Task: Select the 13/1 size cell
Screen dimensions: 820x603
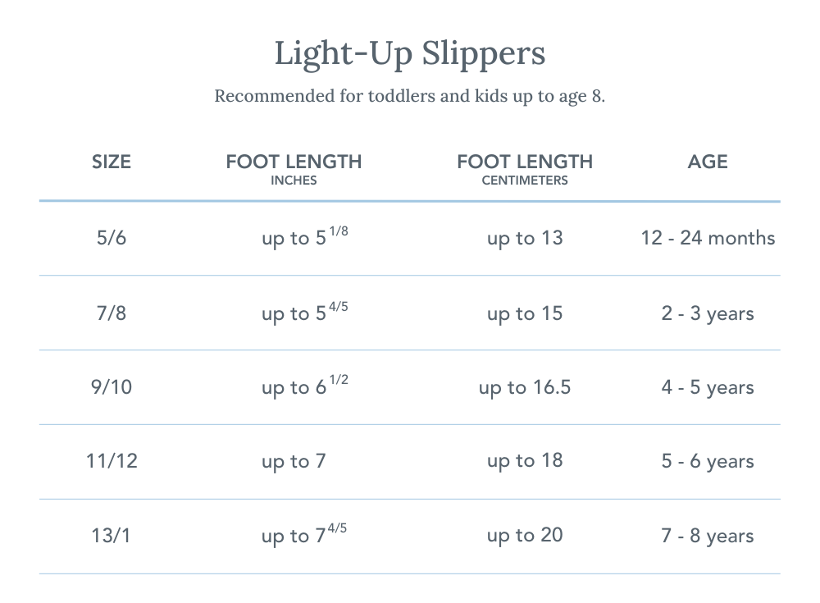Action: point(112,536)
